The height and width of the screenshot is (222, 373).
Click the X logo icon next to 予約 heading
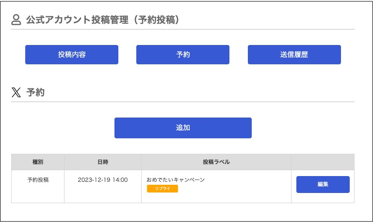pos(16,92)
